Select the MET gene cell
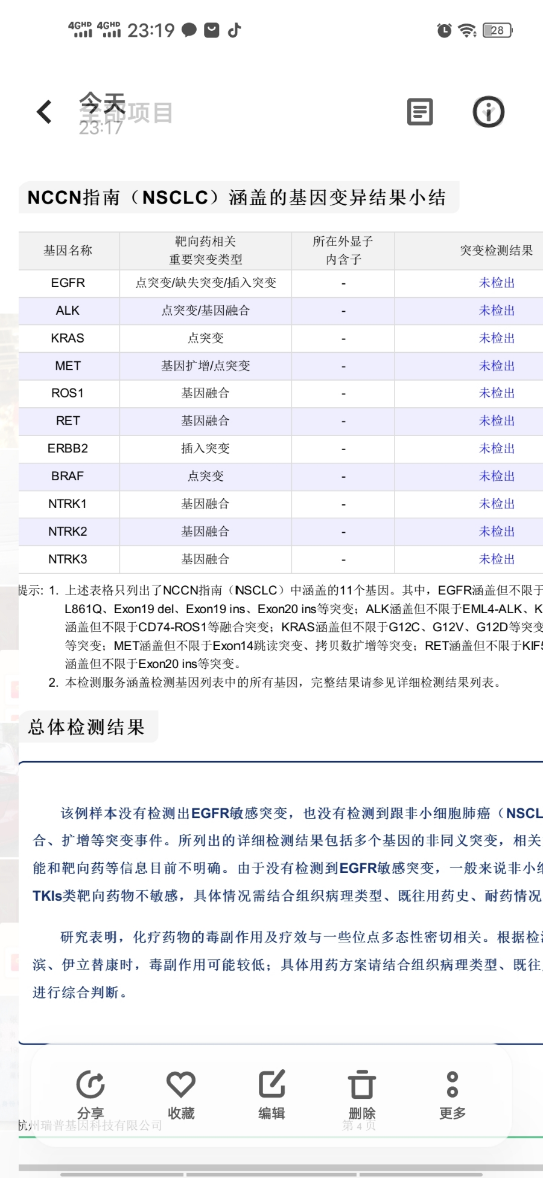This screenshot has width=543, height=1178. pos(68,366)
